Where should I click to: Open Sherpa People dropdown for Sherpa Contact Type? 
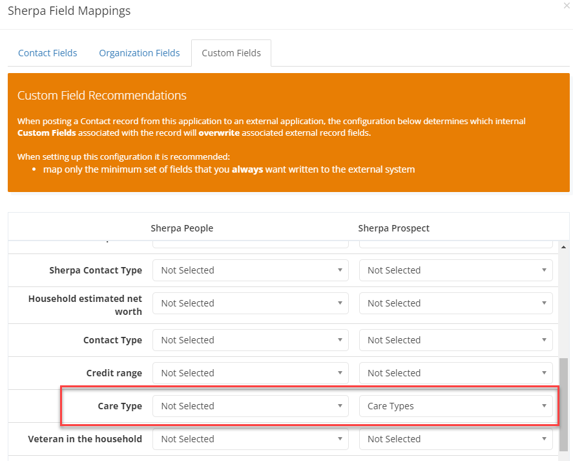click(x=250, y=270)
